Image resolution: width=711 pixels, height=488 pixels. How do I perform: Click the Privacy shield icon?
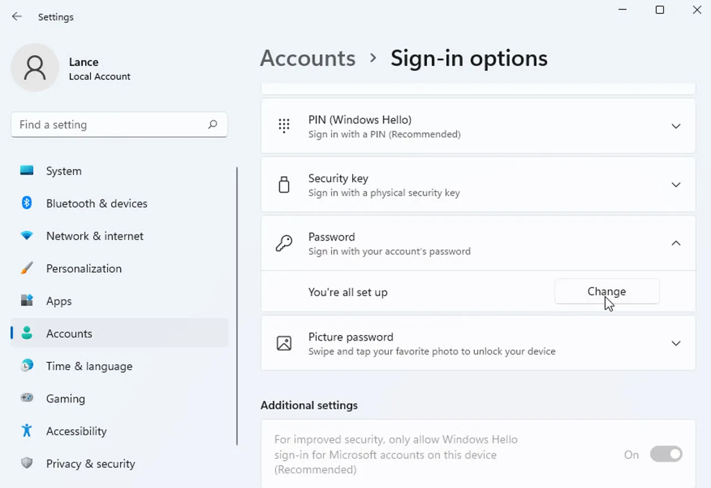[27, 463]
